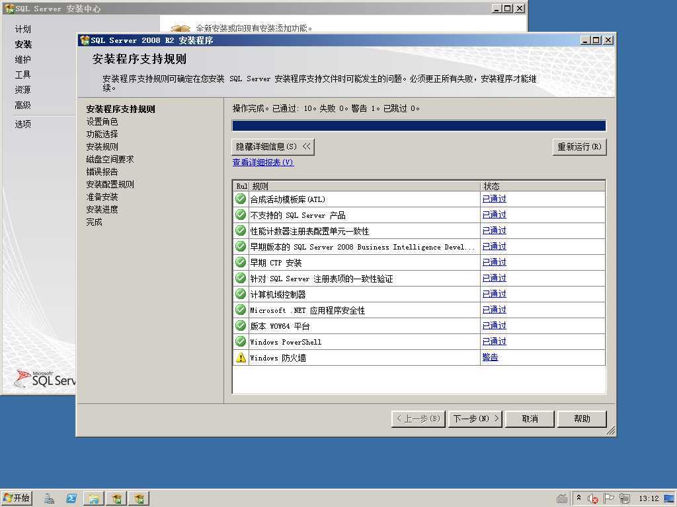Click green check icon for 早期 CTP 安装
Image resolution: width=677 pixels, height=507 pixels.
pyautogui.click(x=241, y=262)
